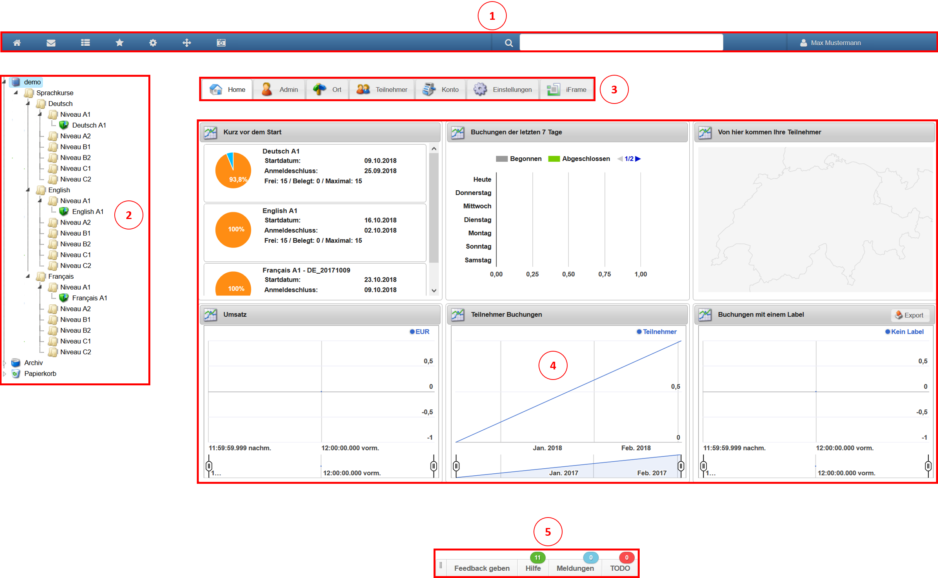Click the four-way move arrows icon
The image size is (938, 578).
point(187,43)
